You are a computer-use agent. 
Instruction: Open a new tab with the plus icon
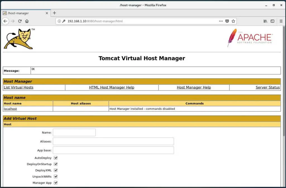click(54, 13)
